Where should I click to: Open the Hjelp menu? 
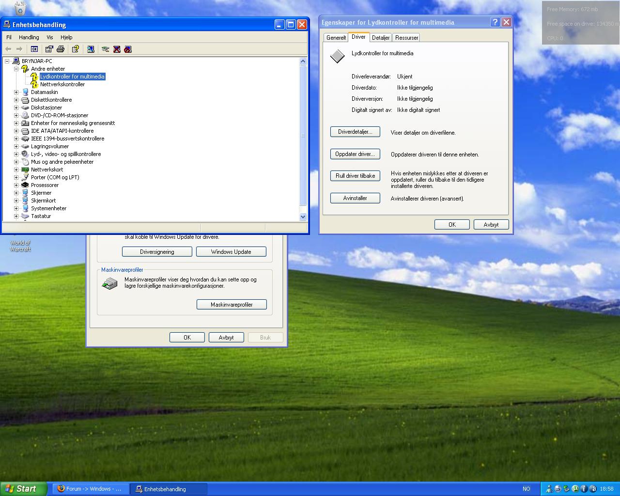pyautogui.click(x=66, y=37)
